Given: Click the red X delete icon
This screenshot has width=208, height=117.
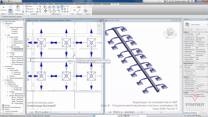Looking at the screenshot, I should [67, 12].
